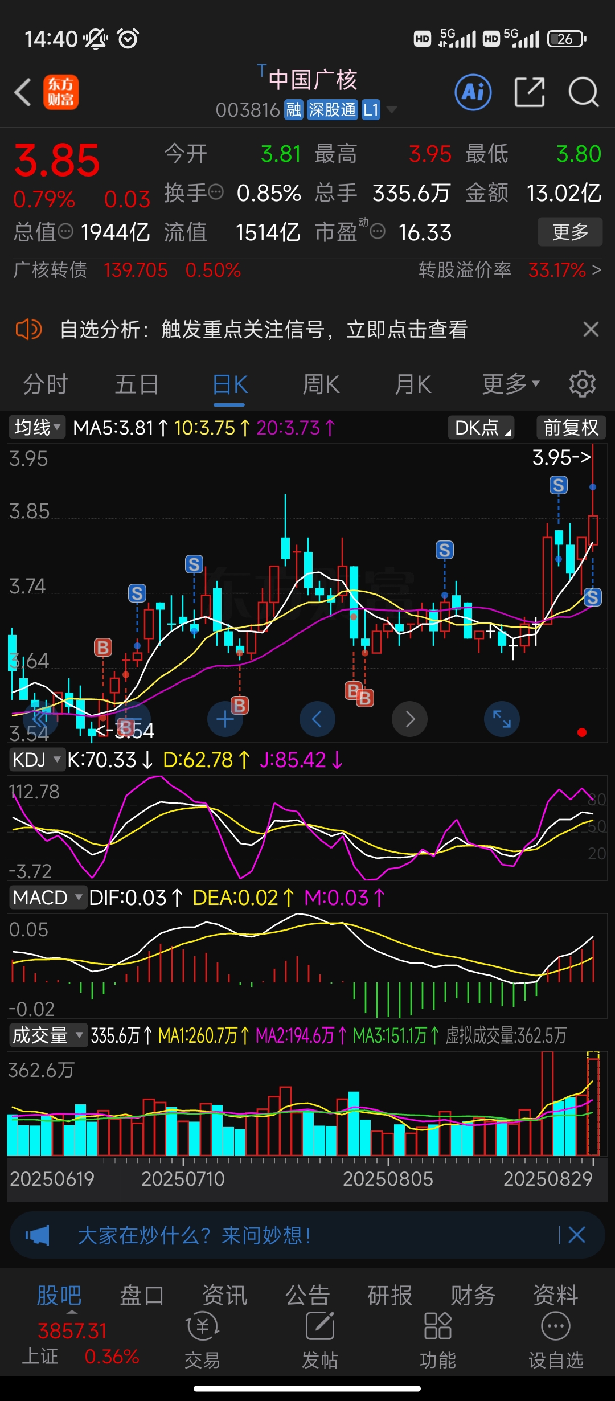
Task: Tap info icon next to 市盈
Action: pos(378,231)
